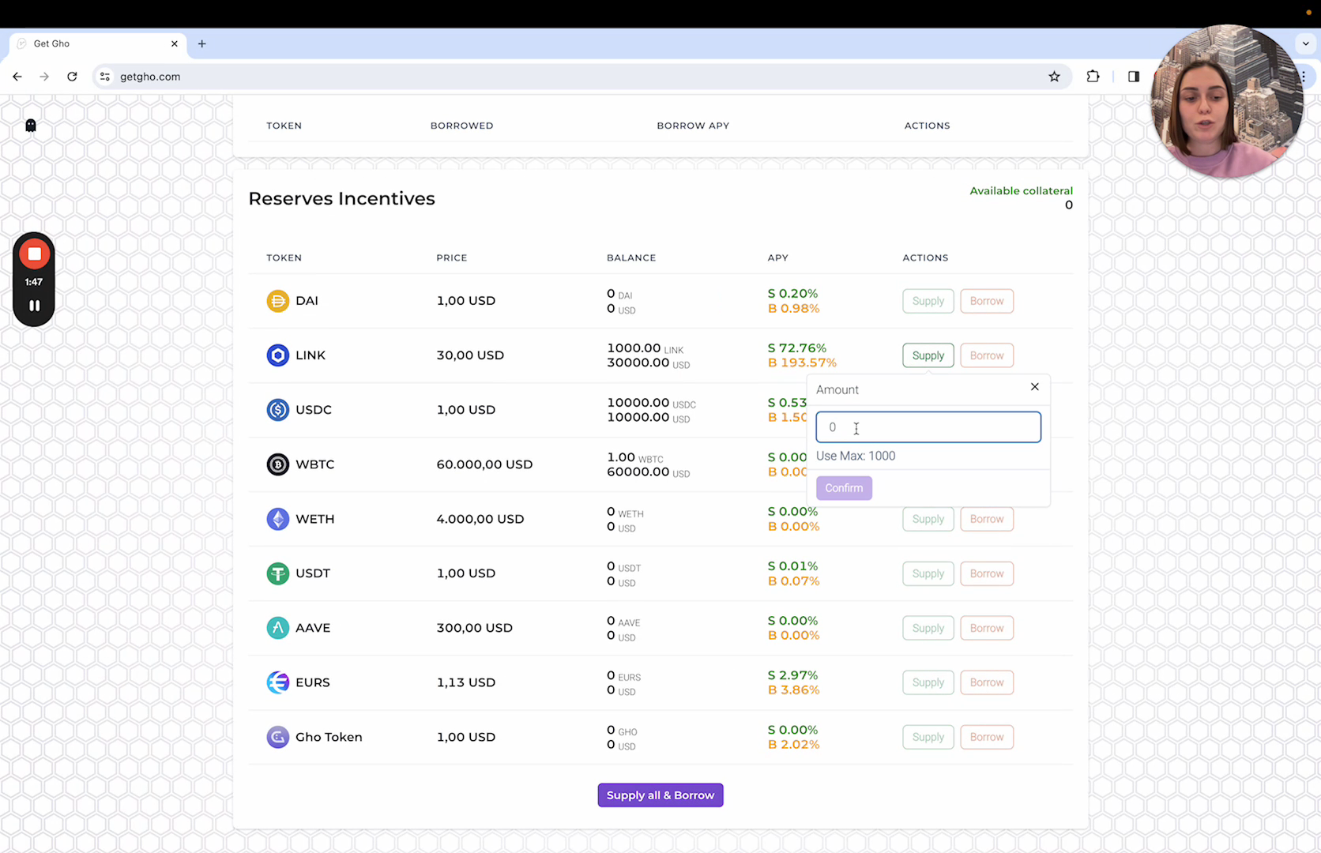This screenshot has width=1321, height=853.
Task: Click the AAVE token icon
Action: tap(277, 628)
